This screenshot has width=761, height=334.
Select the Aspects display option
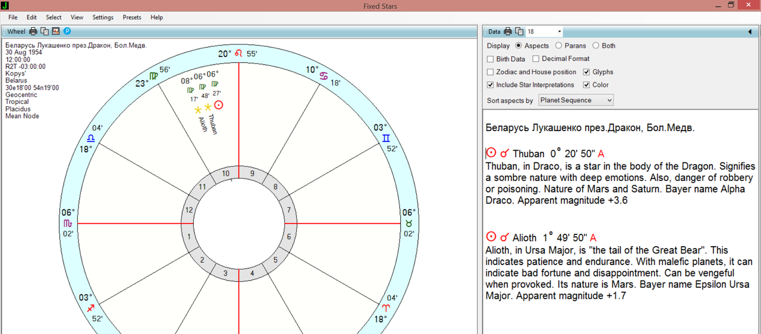(x=518, y=46)
